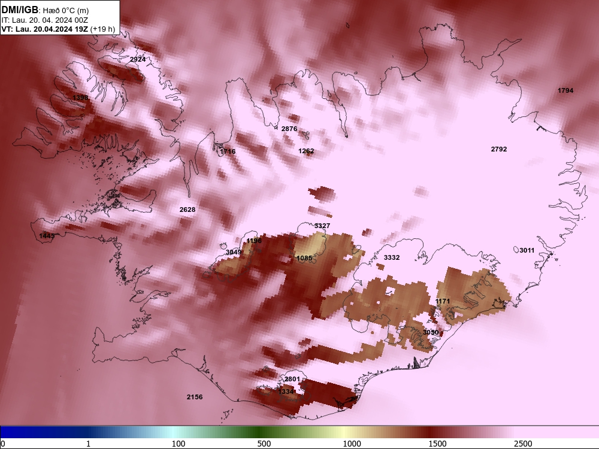This screenshot has height=449, width=599.
Task: Click the 500 label on color scale
Action: pyautogui.click(x=264, y=444)
